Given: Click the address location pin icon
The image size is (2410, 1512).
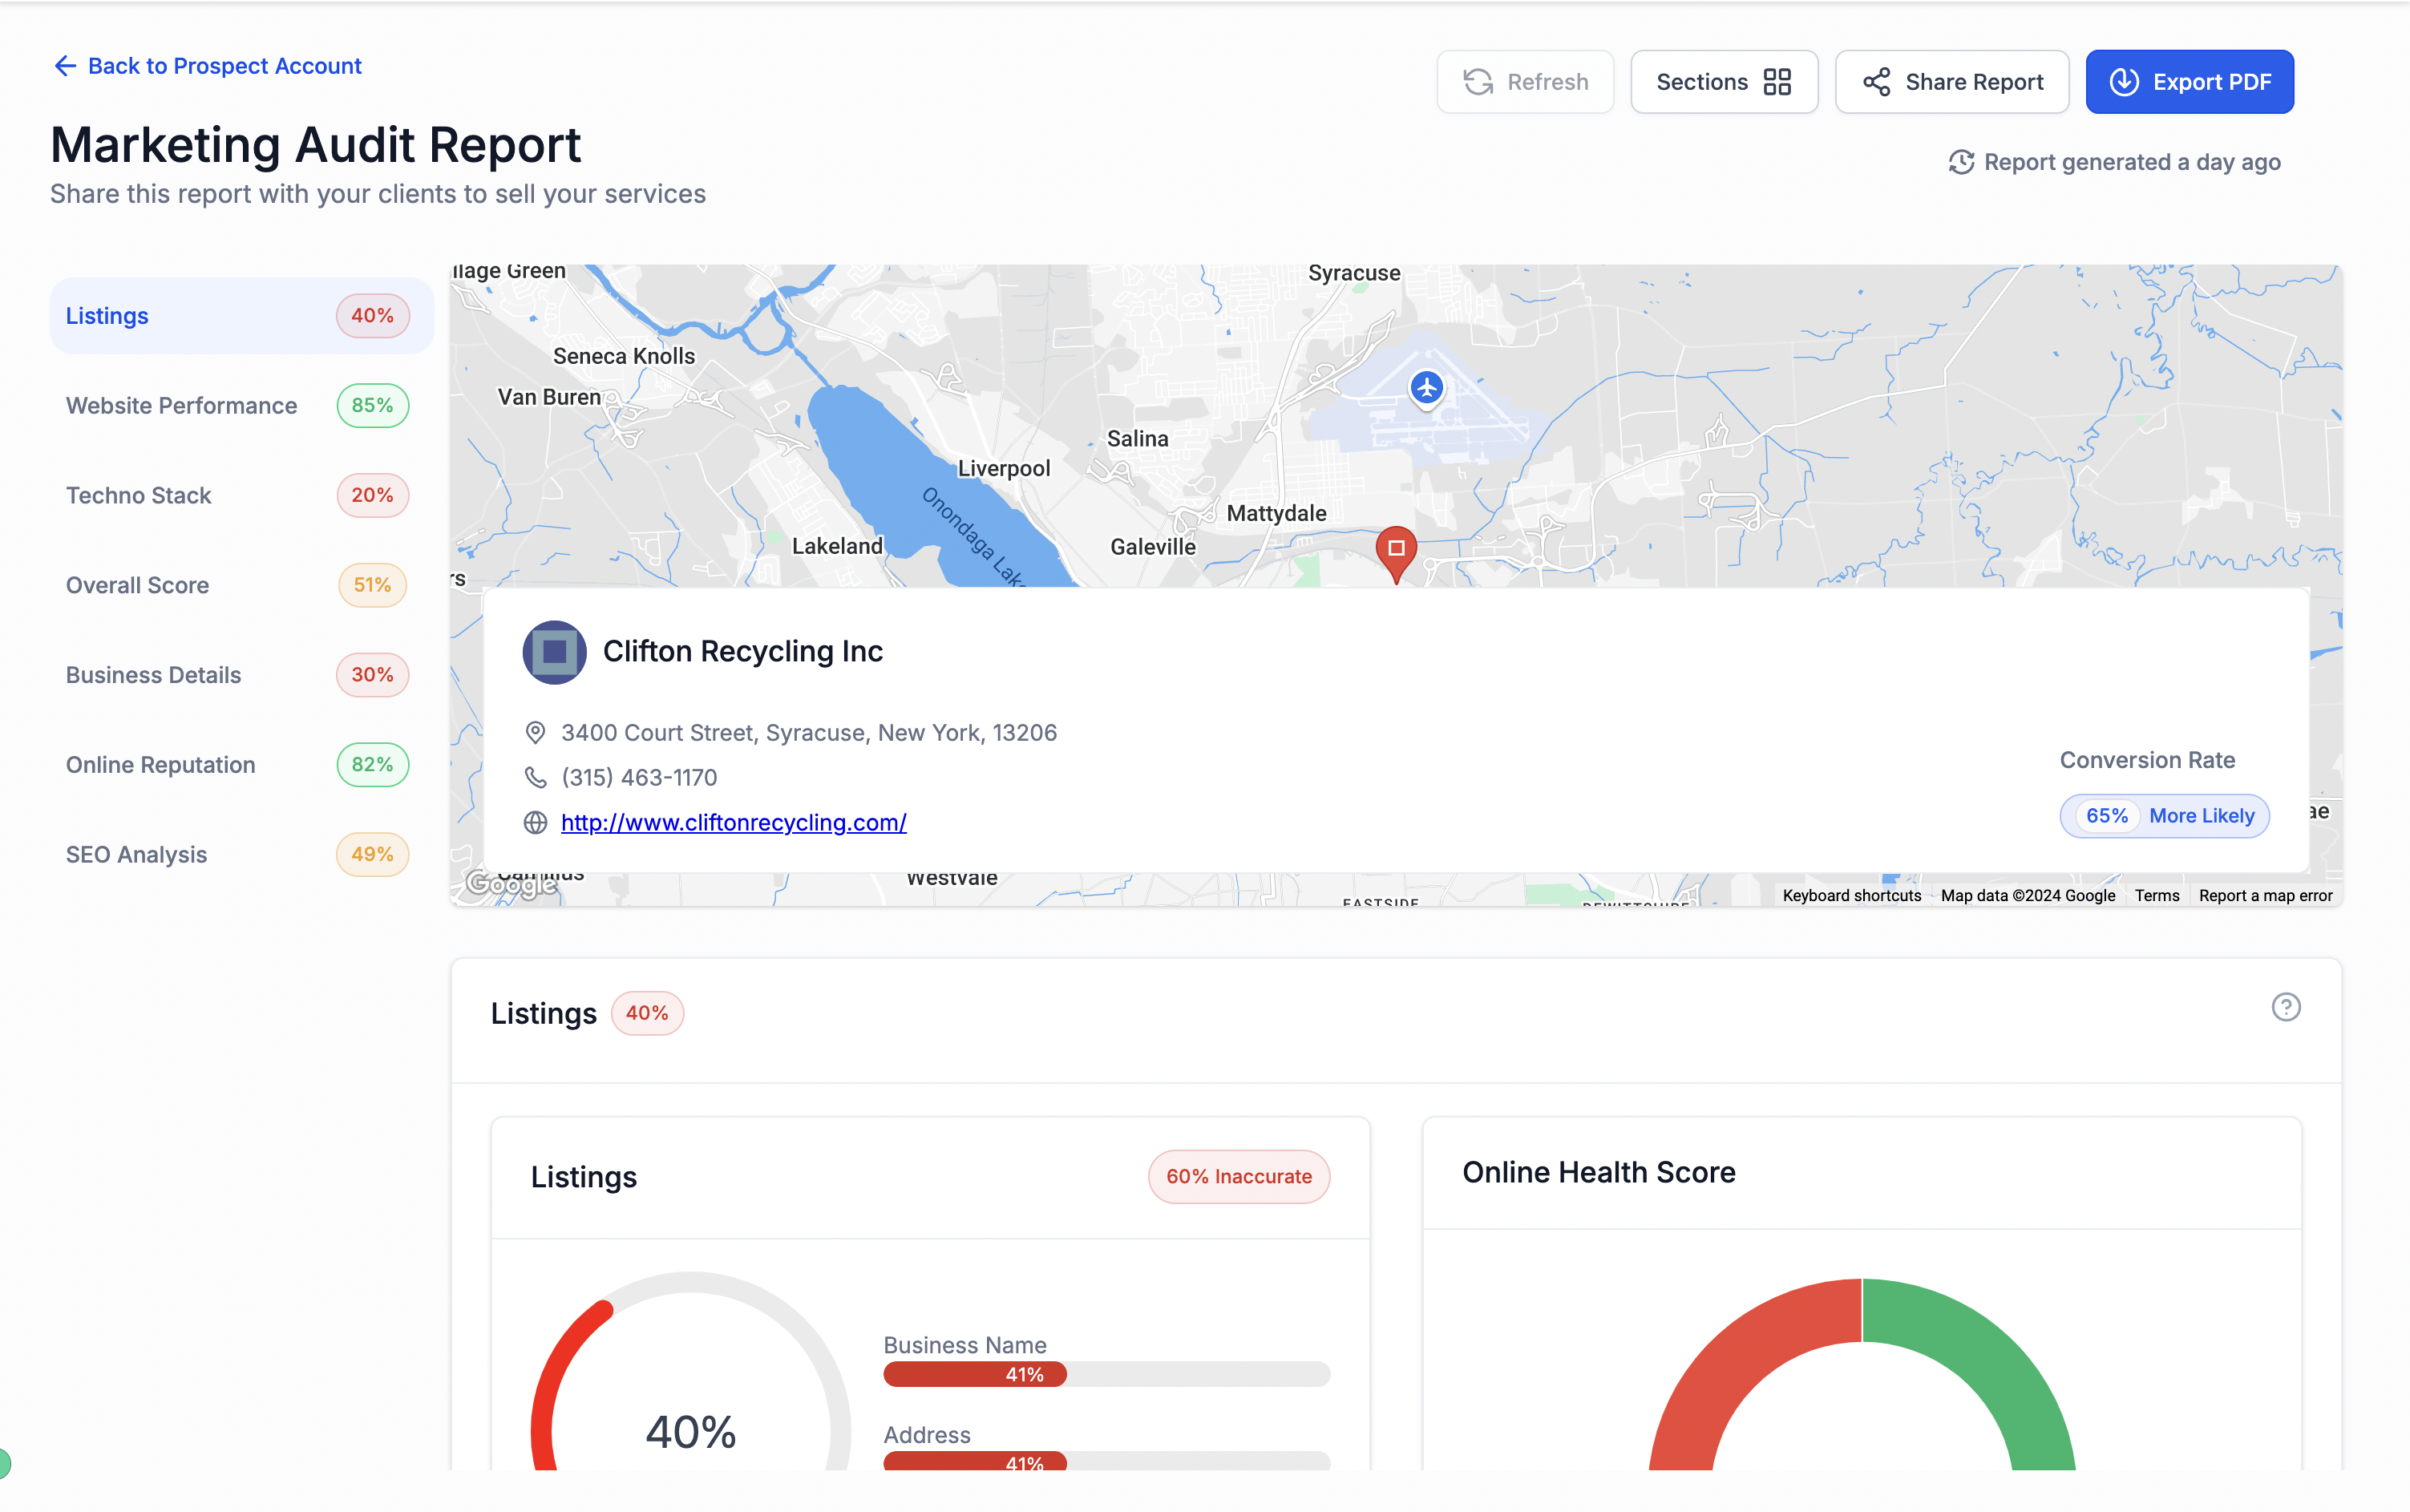Looking at the screenshot, I should coord(536,733).
